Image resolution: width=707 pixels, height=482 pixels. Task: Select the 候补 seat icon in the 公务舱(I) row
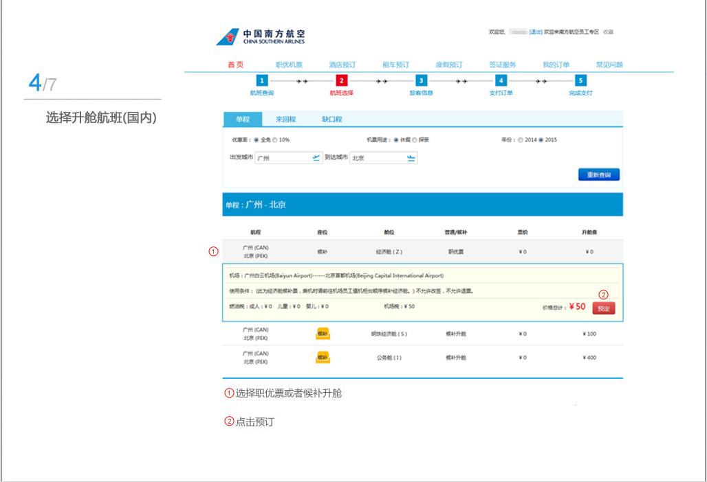click(323, 357)
